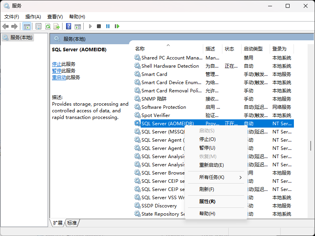Click the Refresh toolbar icon

click(48, 26)
